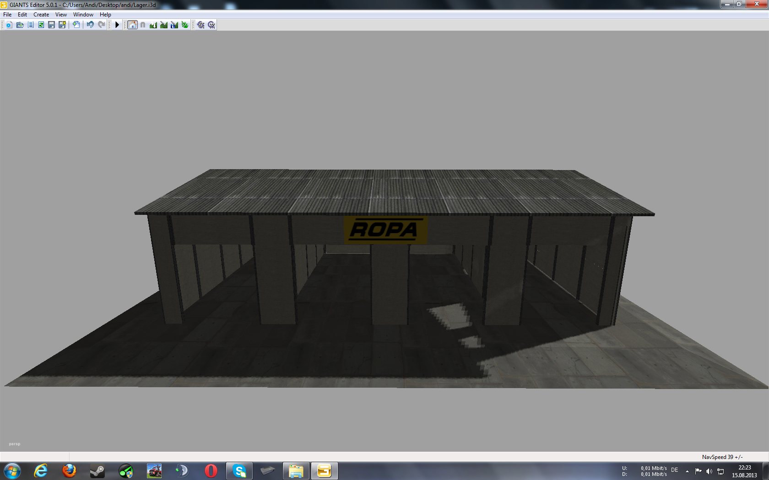This screenshot has width=769, height=480.
Task: Open the Create menu
Action: tap(41, 15)
